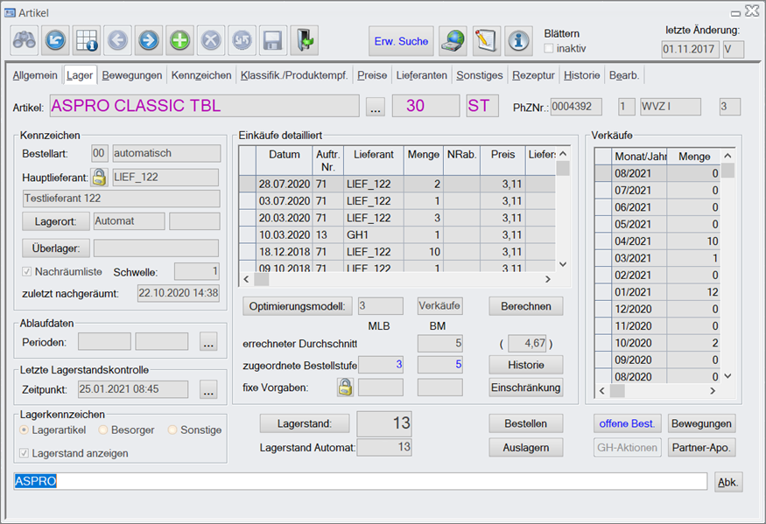Click the Berechnen button

click(525, 306)
